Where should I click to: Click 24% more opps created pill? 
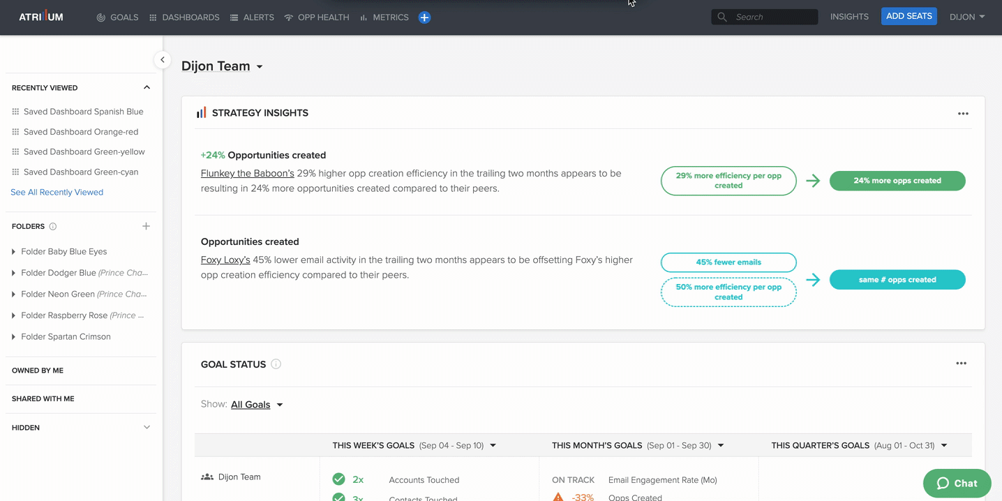pyautogui.click(x=897, y=181)
